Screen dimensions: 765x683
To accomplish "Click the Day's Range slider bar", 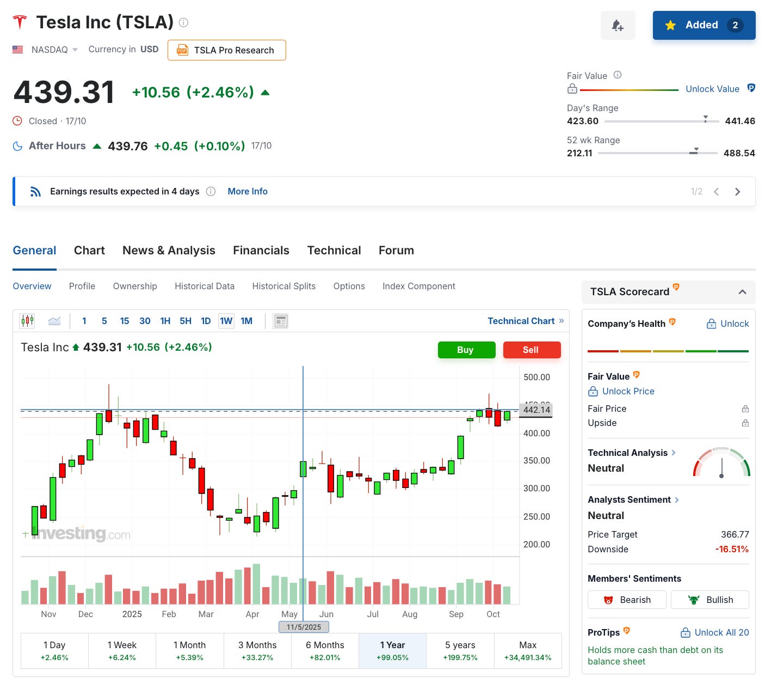I will coord(662,121).
